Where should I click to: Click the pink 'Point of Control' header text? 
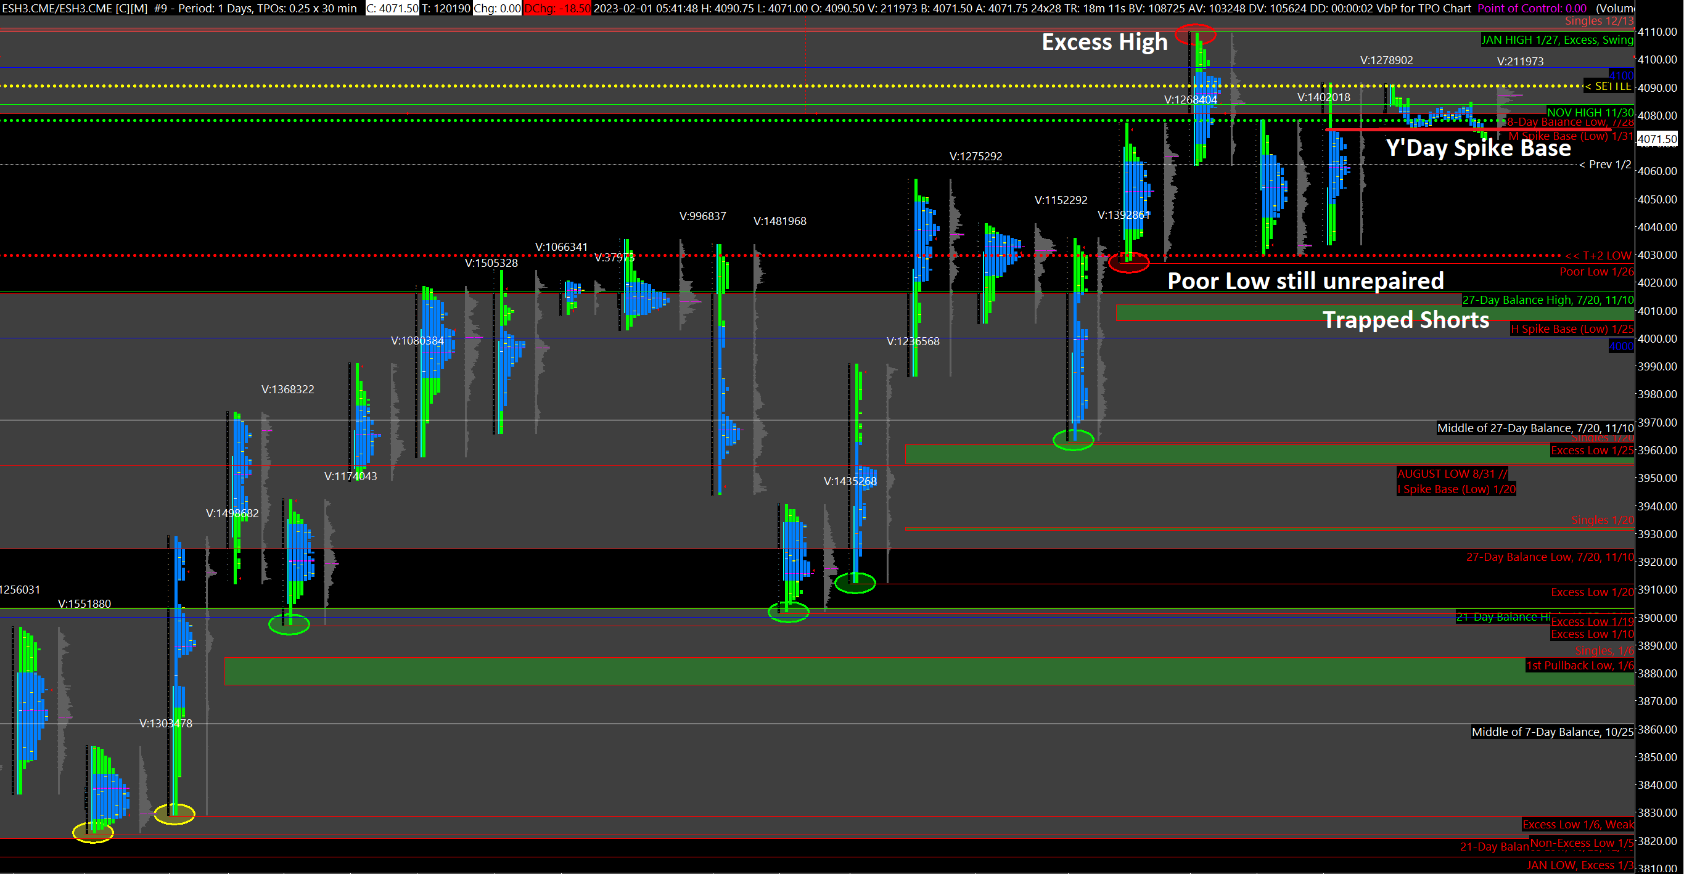(x=1532, y=8)
